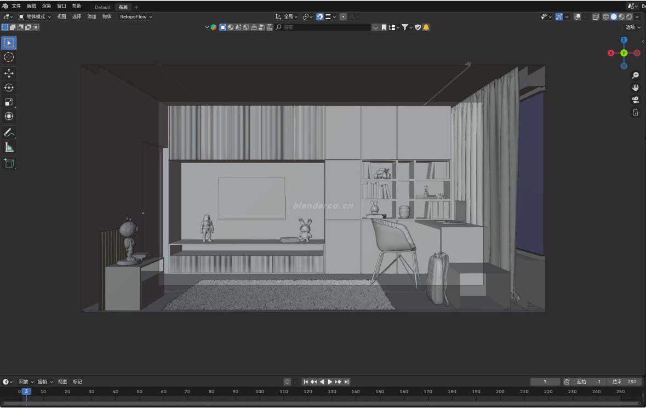
Task: Open the 编辑 edit menu
Action: click(31, 6)
